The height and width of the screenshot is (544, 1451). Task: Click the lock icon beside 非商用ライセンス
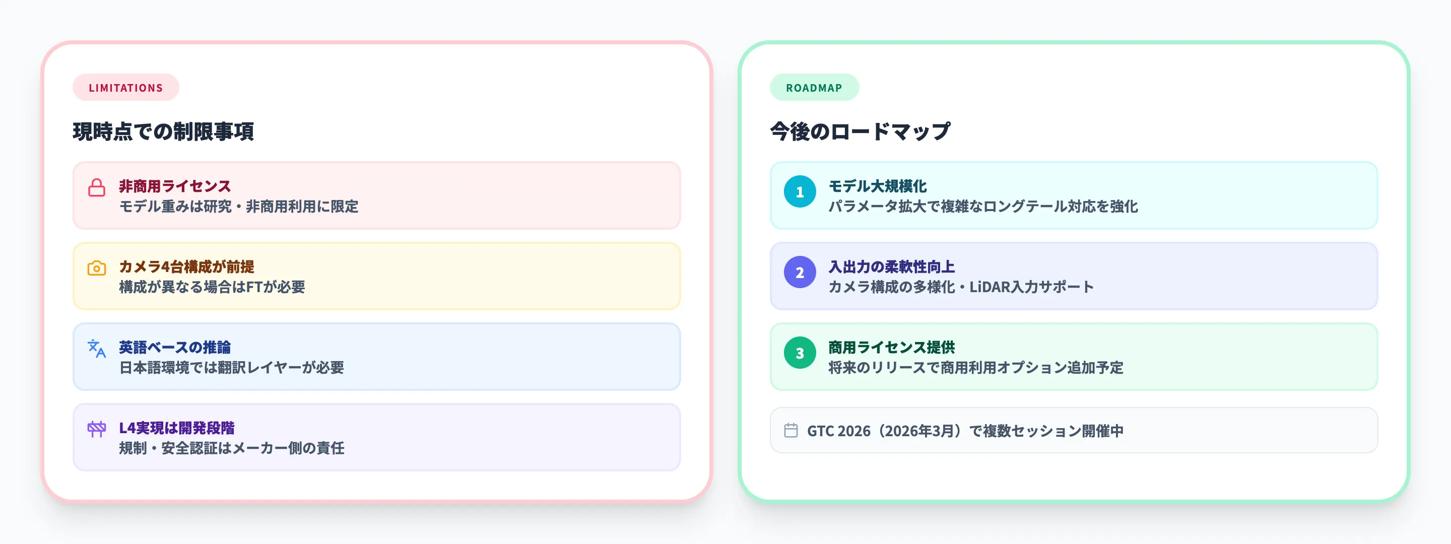(97, 187)
